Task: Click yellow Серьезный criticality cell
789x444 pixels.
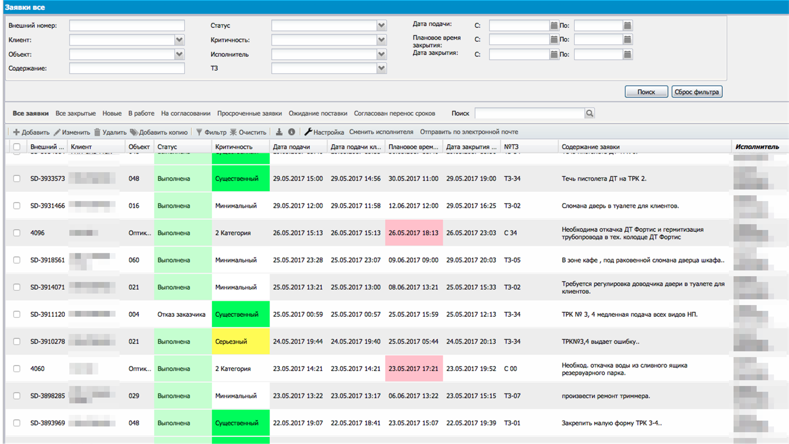Action: pos(241,341)
